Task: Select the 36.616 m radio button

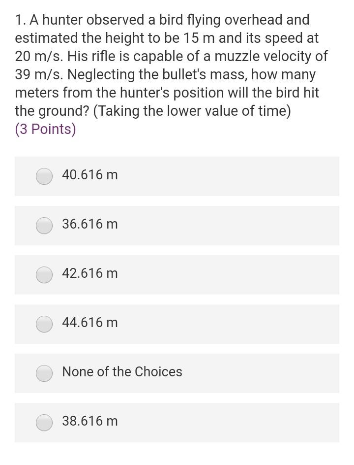Action: (44, 226)
